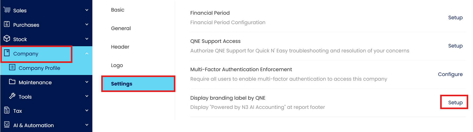This screenshot has height=132, width=473.
Task: Expand the Purchases chevron arrow
Action: click(87, 24)
